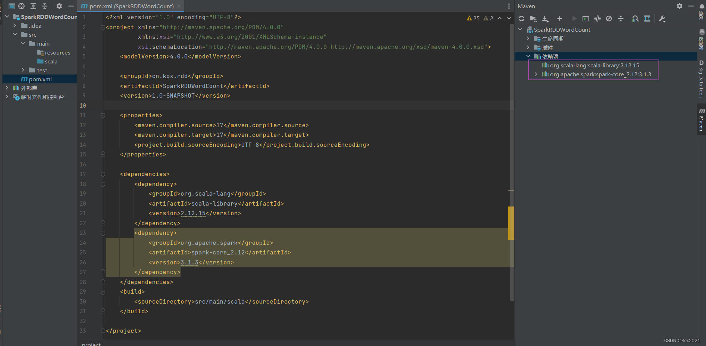
Task: Add a Maven project with plus icon
Action: pyautogui.click(x=560, y=19)
